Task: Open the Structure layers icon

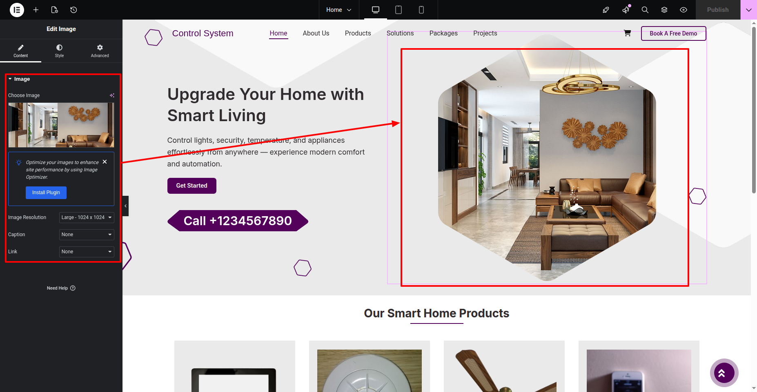Action: click(x=664, y=10)
